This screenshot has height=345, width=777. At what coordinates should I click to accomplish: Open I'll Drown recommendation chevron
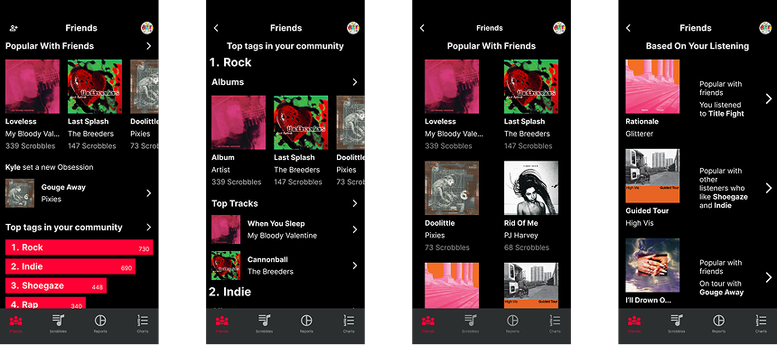[x=769, y=277]
